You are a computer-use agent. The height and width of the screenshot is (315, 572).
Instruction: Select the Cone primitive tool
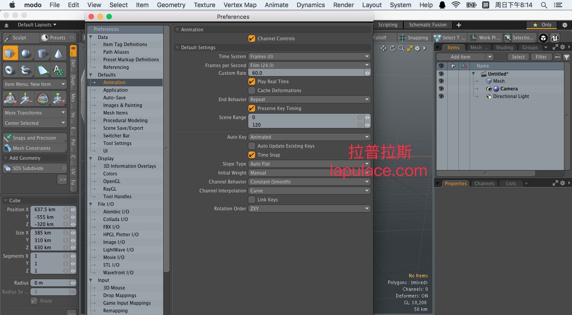pyautogui.click(x=59, y=53)
